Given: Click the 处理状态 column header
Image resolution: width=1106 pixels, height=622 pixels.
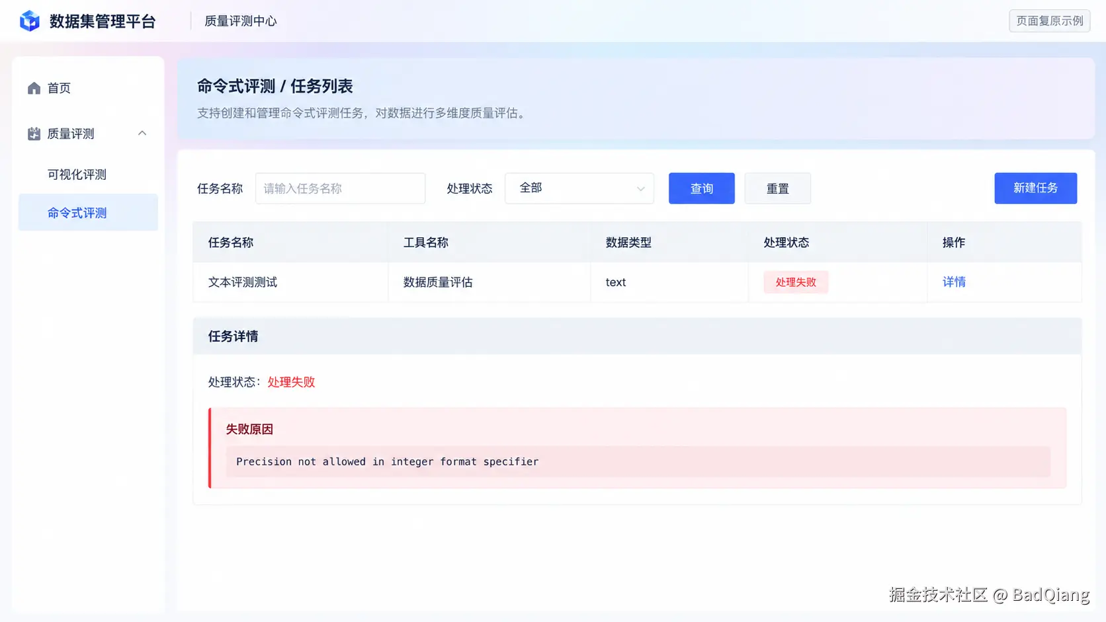Looking at the screenshot, I should click(x=787, y=243).
